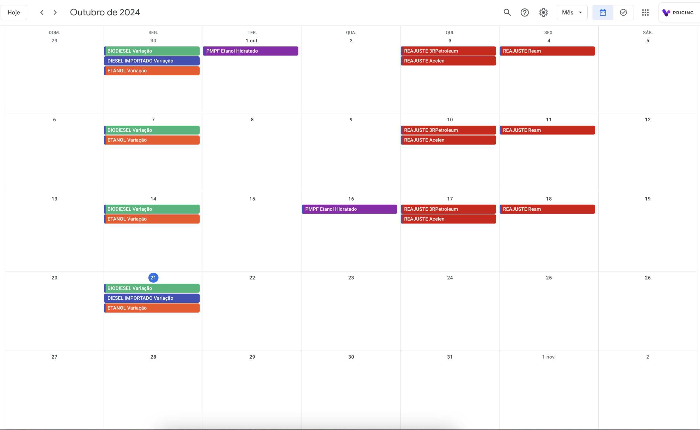Toggle the events-only calendar display
The width and height of the screenshot is (700, 430).
click(x=602, y=12)
